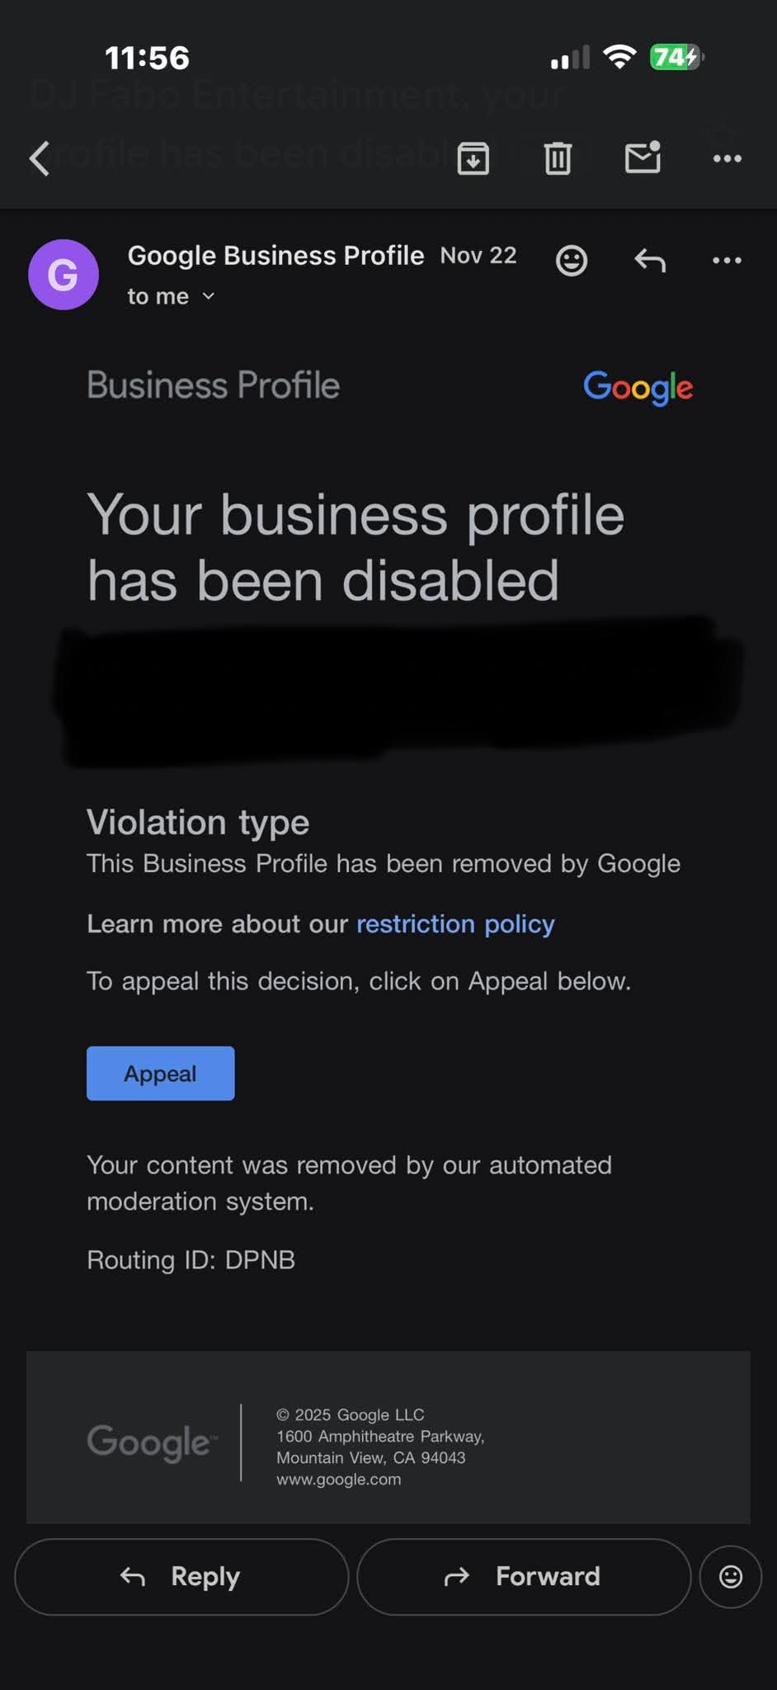Tap the Forward button at bottom
This screenshot has height=1690, width=777.
point(524,1577)
